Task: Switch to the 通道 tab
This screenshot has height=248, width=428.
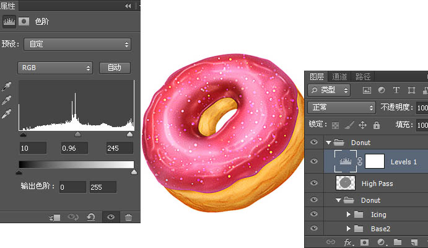Action: [339, 77]
